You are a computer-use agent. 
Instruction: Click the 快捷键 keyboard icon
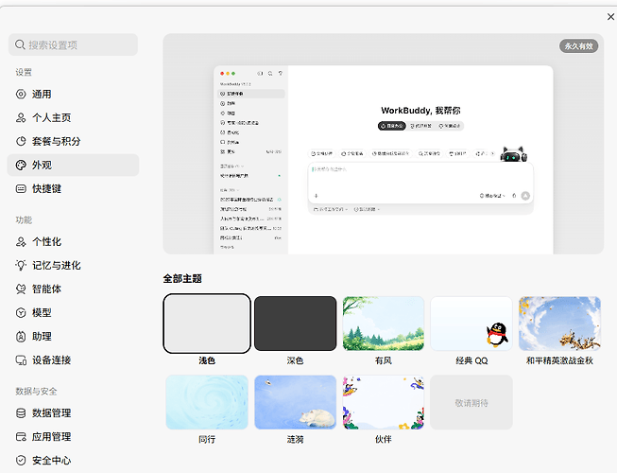tap(21, 188)
